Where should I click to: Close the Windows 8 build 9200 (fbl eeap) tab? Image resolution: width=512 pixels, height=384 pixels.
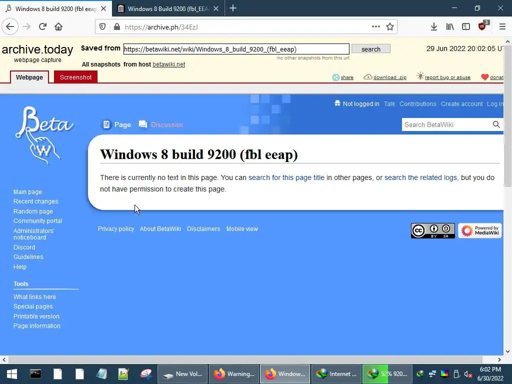click(x=103, y=9)
